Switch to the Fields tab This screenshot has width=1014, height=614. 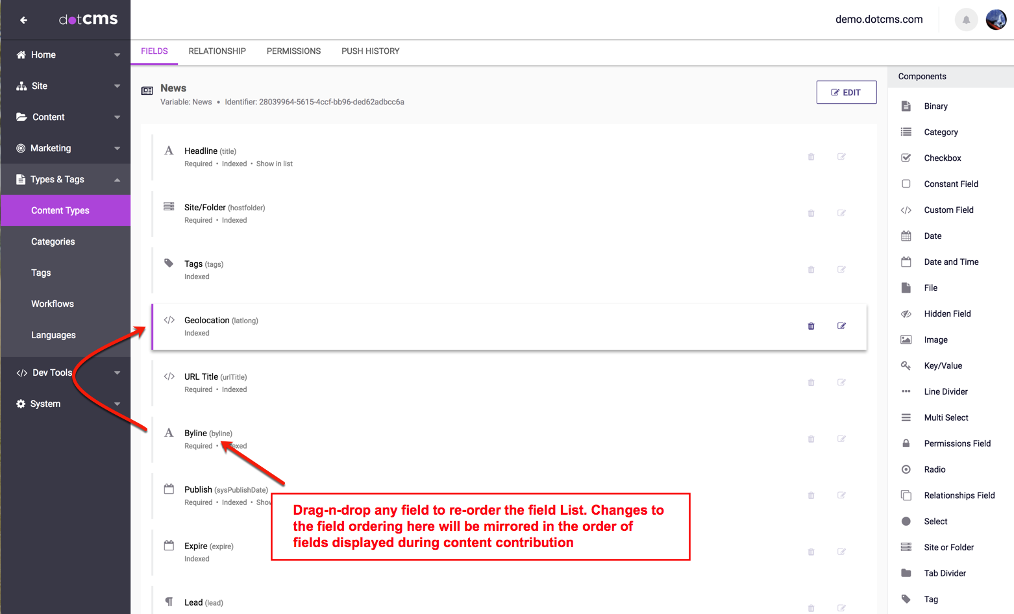155,51
